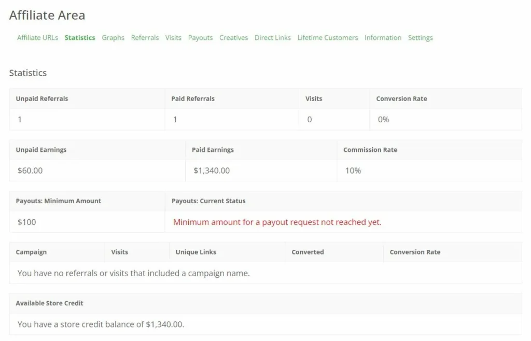Go to the Visits tab
531x341 pixels.
click(173, 37)
